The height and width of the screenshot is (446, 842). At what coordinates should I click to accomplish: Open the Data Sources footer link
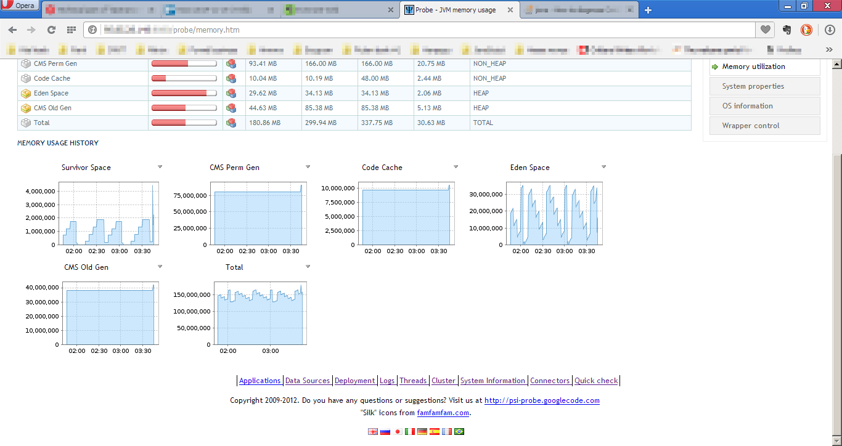click(308, 381)
